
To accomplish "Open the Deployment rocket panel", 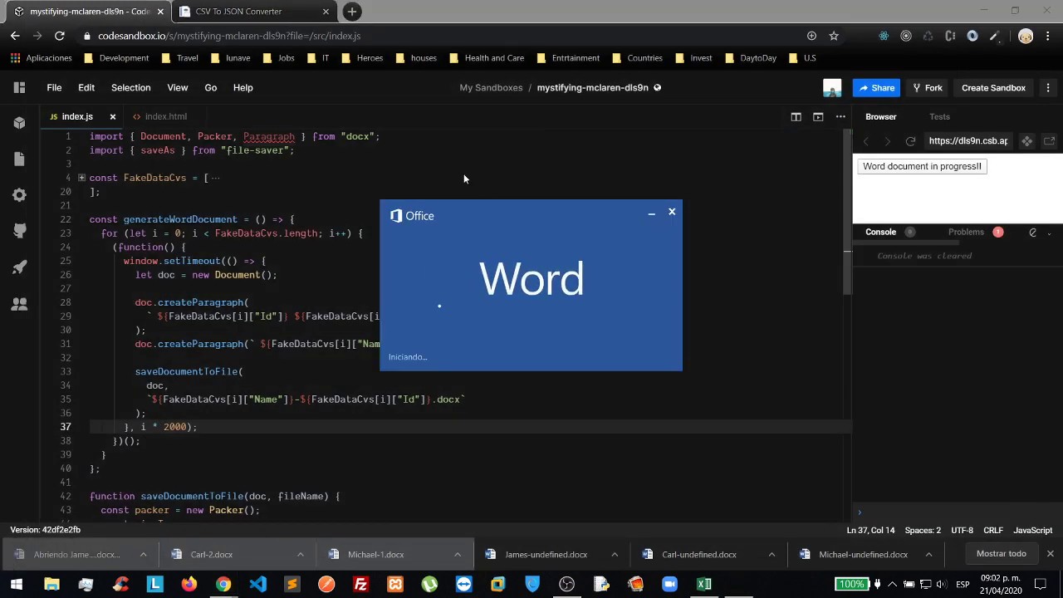I will tap(19, 267).
